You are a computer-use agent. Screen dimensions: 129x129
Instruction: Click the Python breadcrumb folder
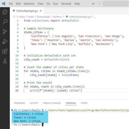57,17
